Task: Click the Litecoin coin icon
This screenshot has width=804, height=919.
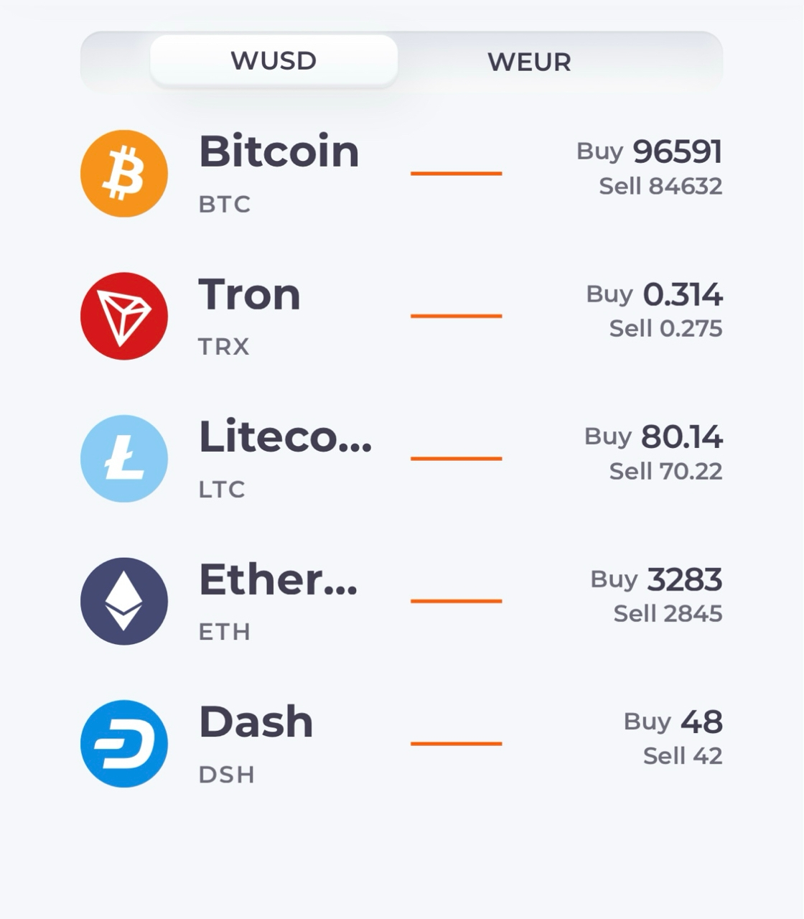Action: tap(123, 458)
